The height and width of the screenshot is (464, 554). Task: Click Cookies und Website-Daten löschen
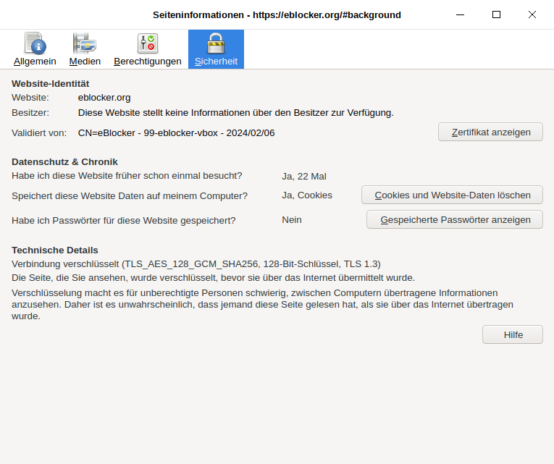coord(452,195)
